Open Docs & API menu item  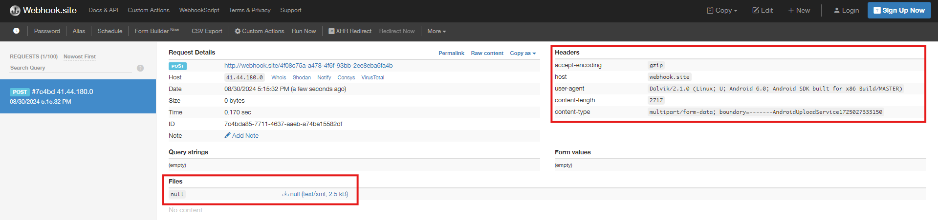click(x=103, y=10)
